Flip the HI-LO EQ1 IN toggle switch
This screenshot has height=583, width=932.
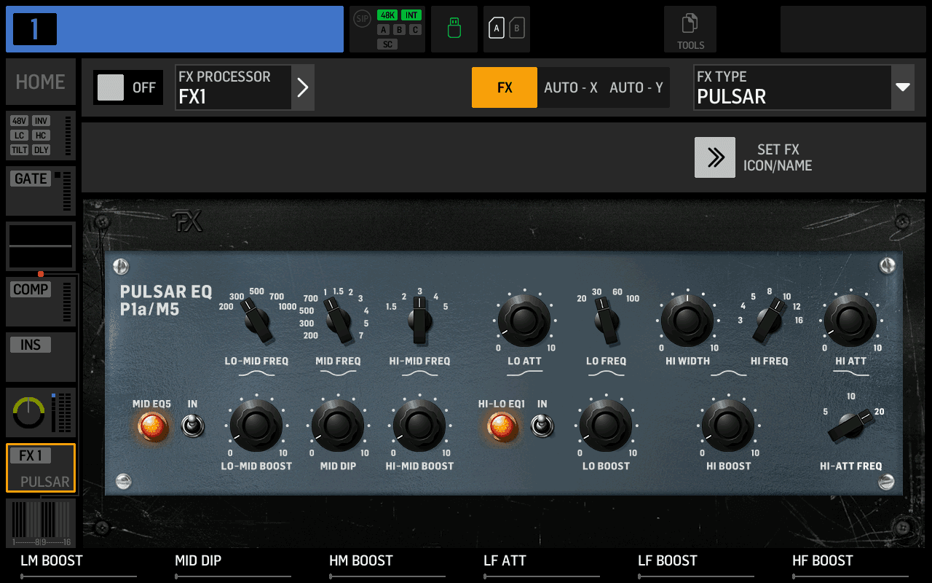542,425
